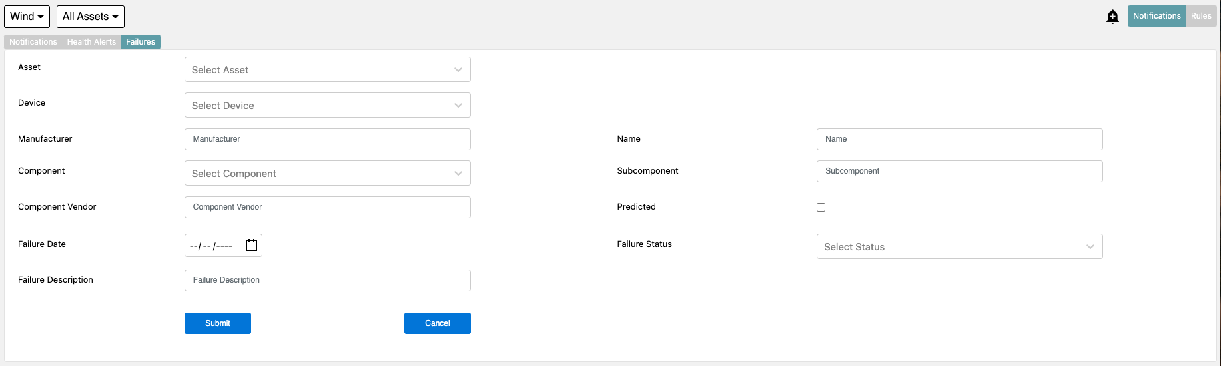This screenshot has height=366, width=1221.
Task: Select the Failures tab
Action: click(x=141, y=42)
